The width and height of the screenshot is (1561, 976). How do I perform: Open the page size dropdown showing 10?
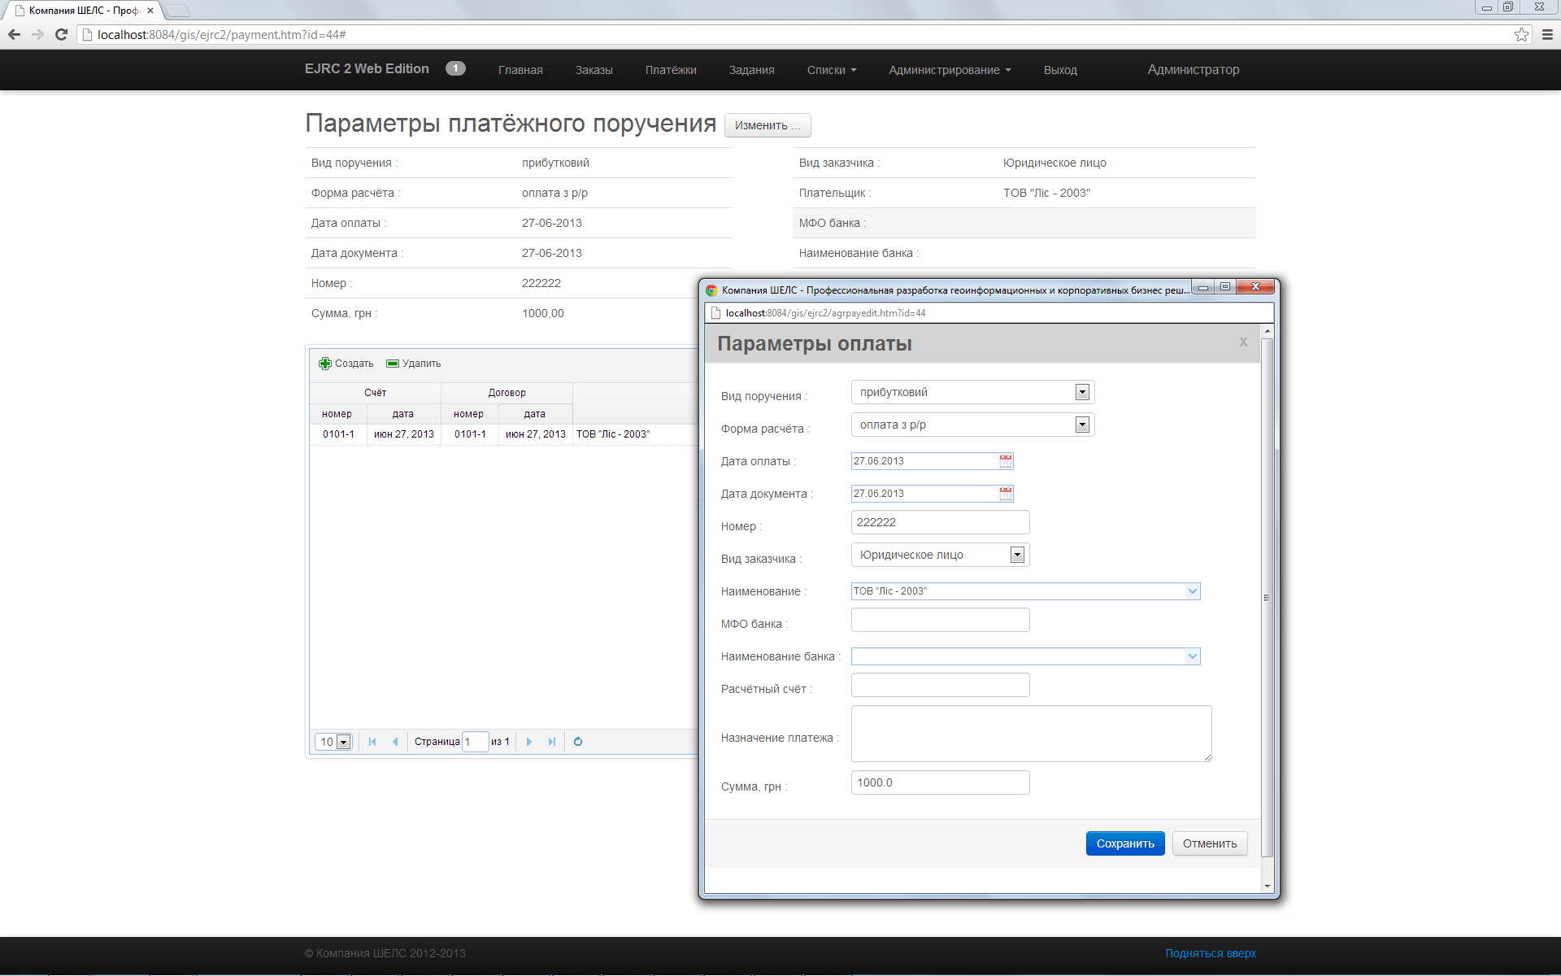(343, 742)
